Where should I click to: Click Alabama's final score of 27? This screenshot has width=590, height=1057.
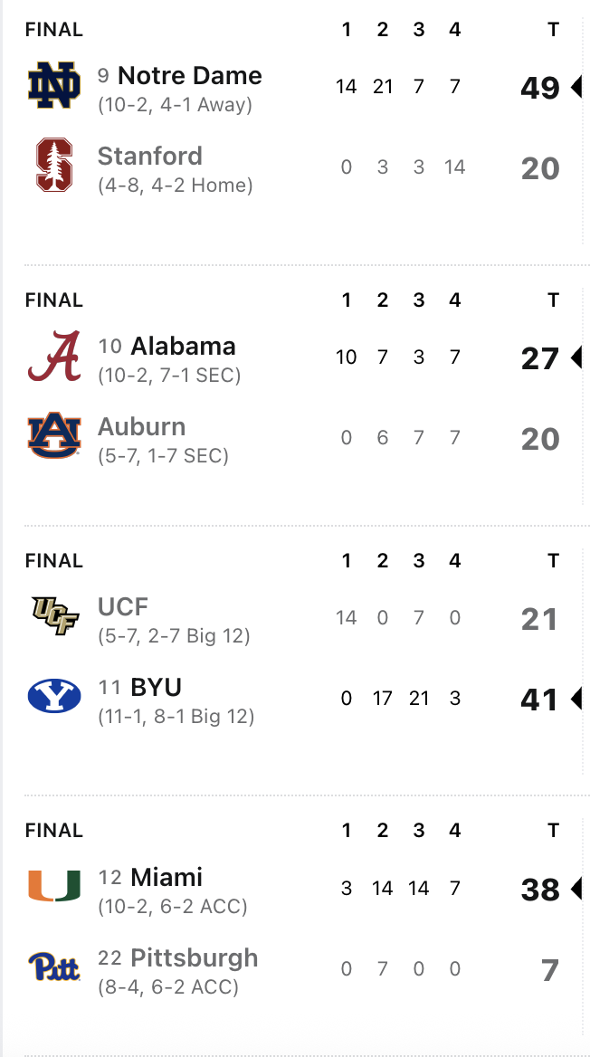tap(540, 358)
